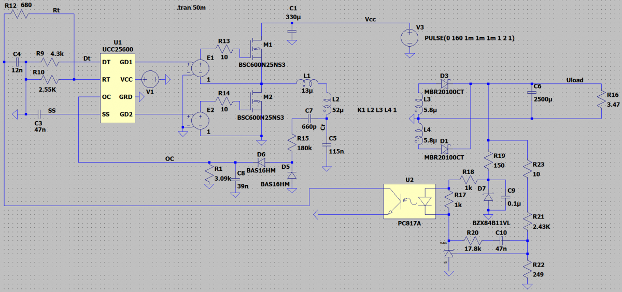
Task: Select resistor R15 symbol
Action: coord(292,142)
